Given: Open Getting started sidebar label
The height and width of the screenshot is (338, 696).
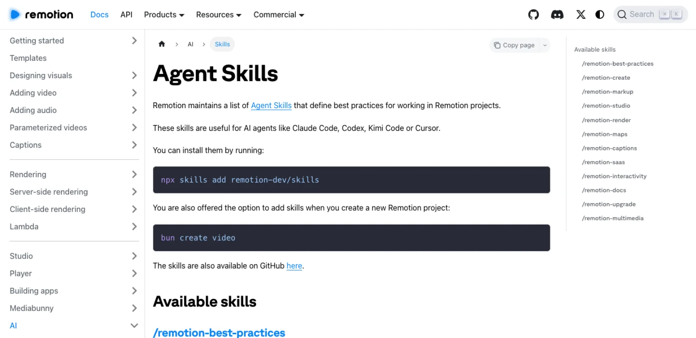Looking at the screenshot, I should (37, 40).
